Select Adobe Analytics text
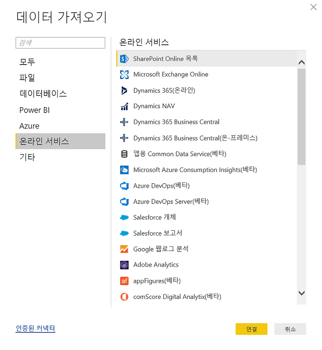The width and height of the screenshot is (322, 350). (156, 265)
